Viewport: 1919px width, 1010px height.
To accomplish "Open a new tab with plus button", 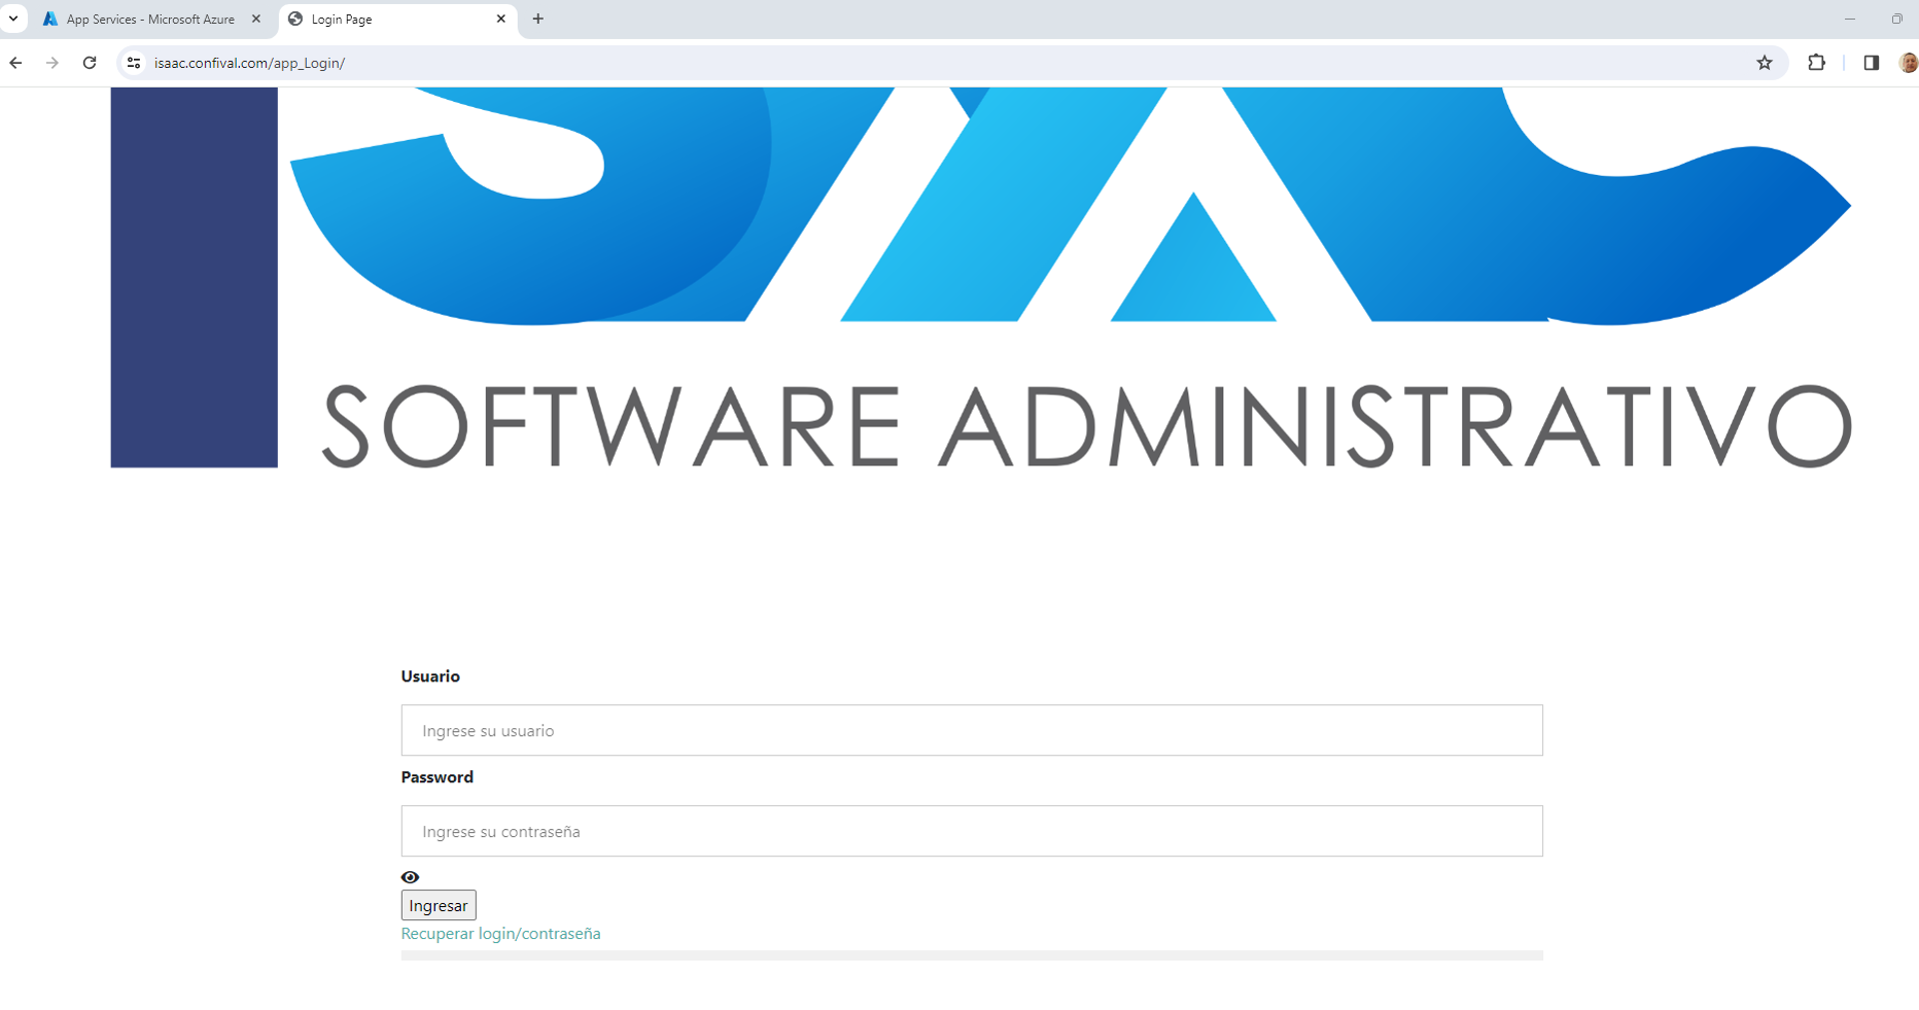I will pyautogui.click(x=538, y=19).
